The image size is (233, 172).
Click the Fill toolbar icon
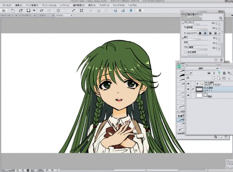point(74,10)
